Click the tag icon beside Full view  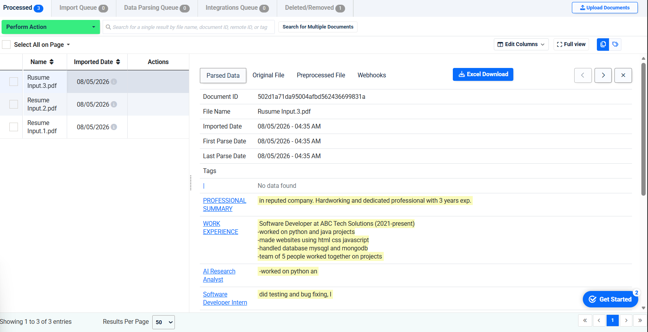pyautogui.click(x=615, y=44)
